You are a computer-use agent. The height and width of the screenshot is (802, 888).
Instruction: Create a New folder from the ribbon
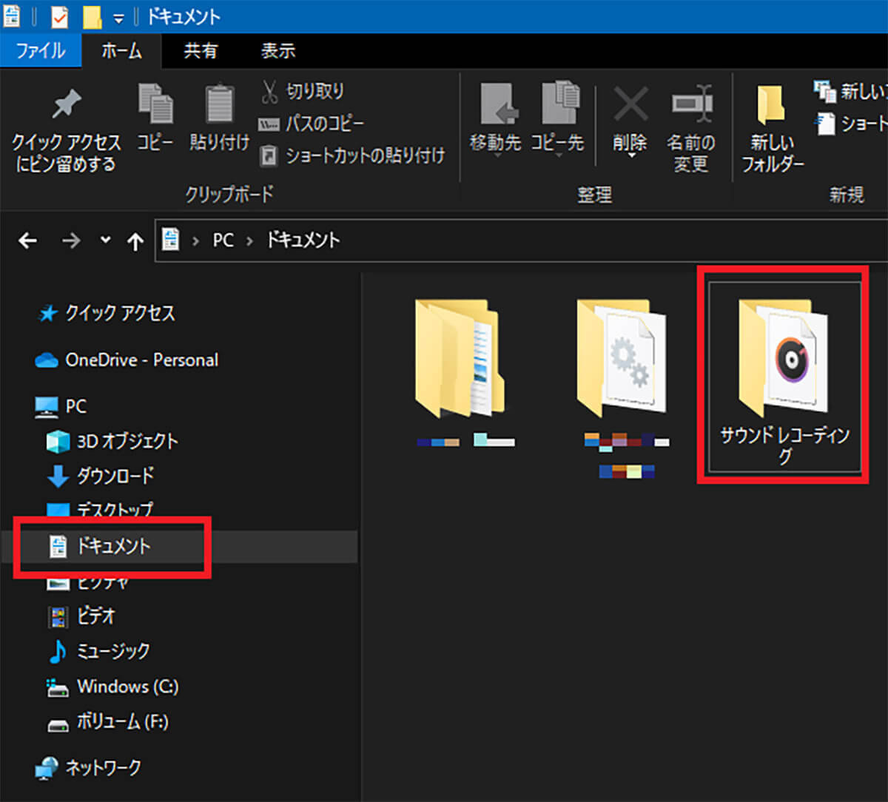click(x=773, y=129)
